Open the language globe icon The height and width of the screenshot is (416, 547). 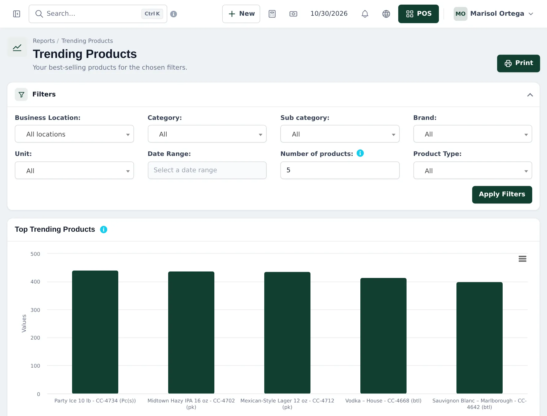pos(386,14)
